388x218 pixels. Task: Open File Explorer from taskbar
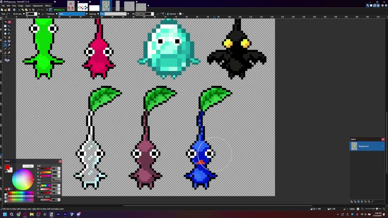[32, 214]
